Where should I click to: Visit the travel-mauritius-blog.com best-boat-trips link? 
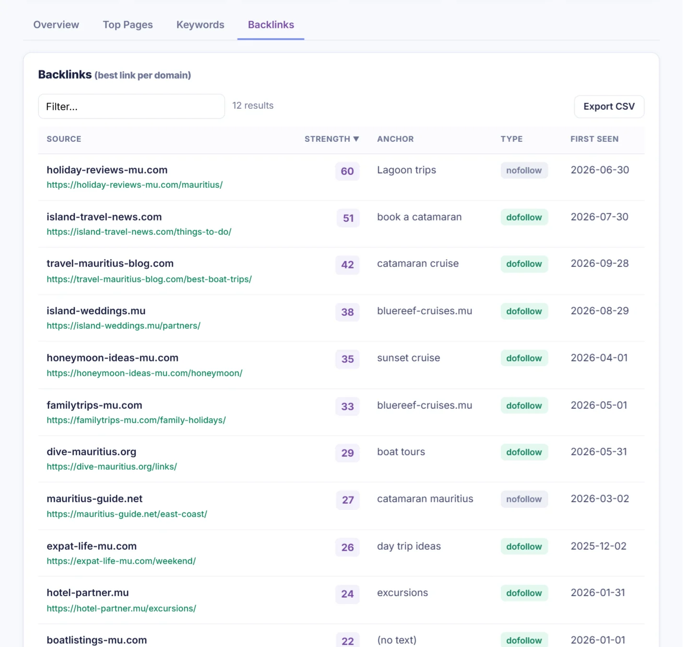[149, 279]
